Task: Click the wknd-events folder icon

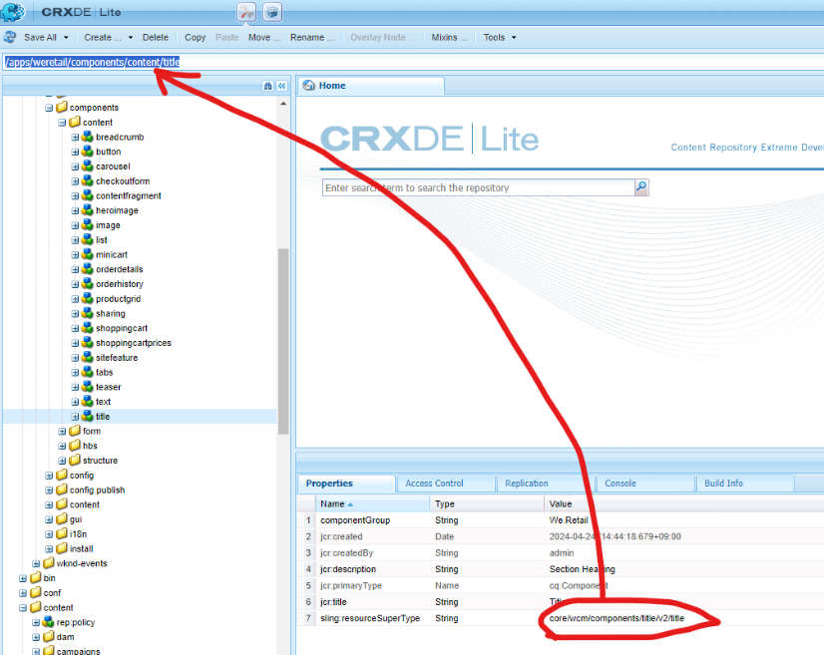Action: tap(48, 563)
